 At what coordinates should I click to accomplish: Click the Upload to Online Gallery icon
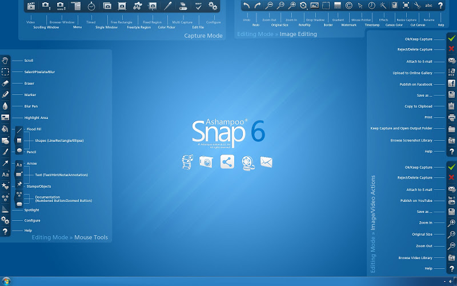click(451, 72)
